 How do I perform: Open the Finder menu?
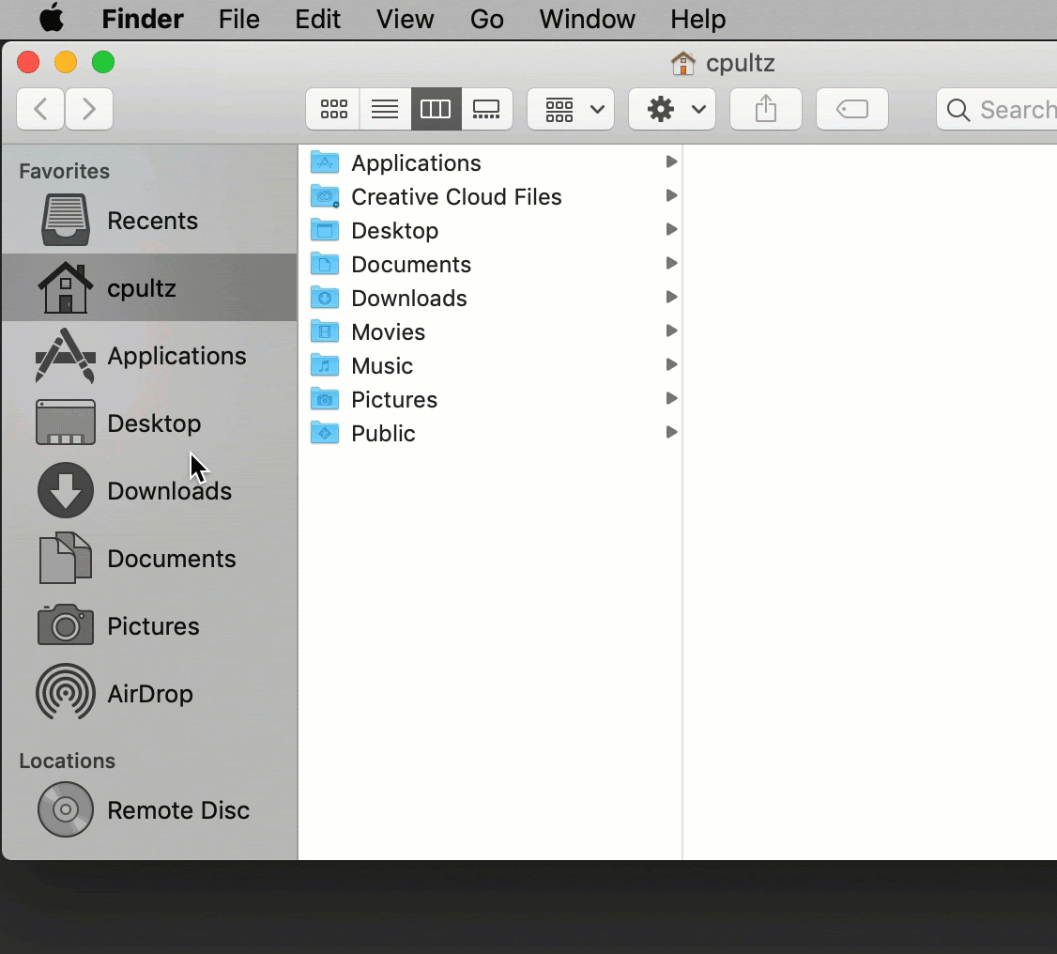click(x=143, y=19)
